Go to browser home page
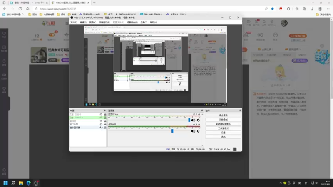 point(27,9)
